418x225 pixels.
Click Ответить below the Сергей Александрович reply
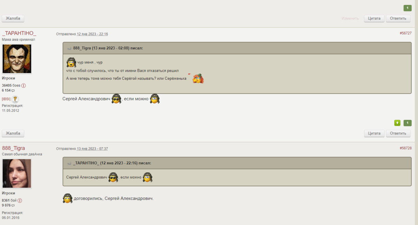(398, 133)
